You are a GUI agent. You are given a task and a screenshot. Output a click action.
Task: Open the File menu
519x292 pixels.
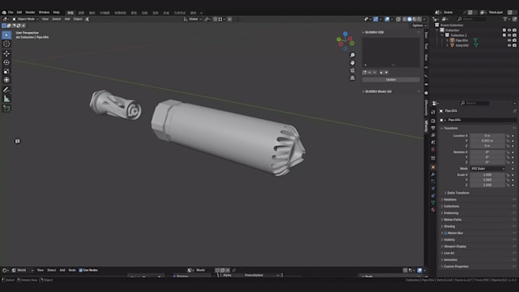(11, 12)
